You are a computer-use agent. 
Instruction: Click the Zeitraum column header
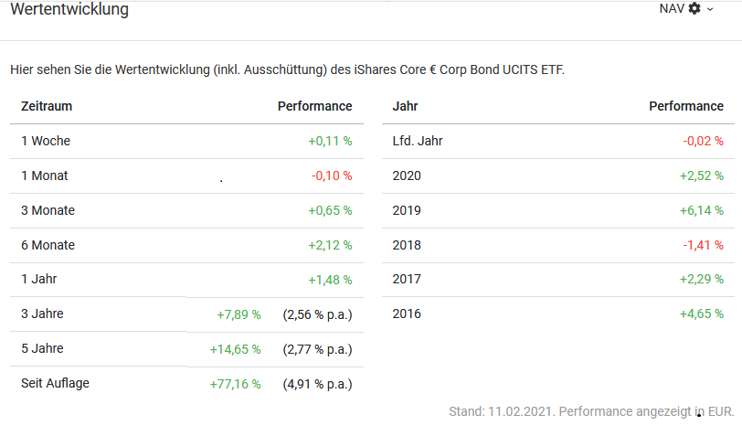[47, 106]
